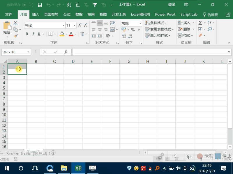233x174 pixels.
Task: Increase indent in alignment group
Action: point(100,36)
